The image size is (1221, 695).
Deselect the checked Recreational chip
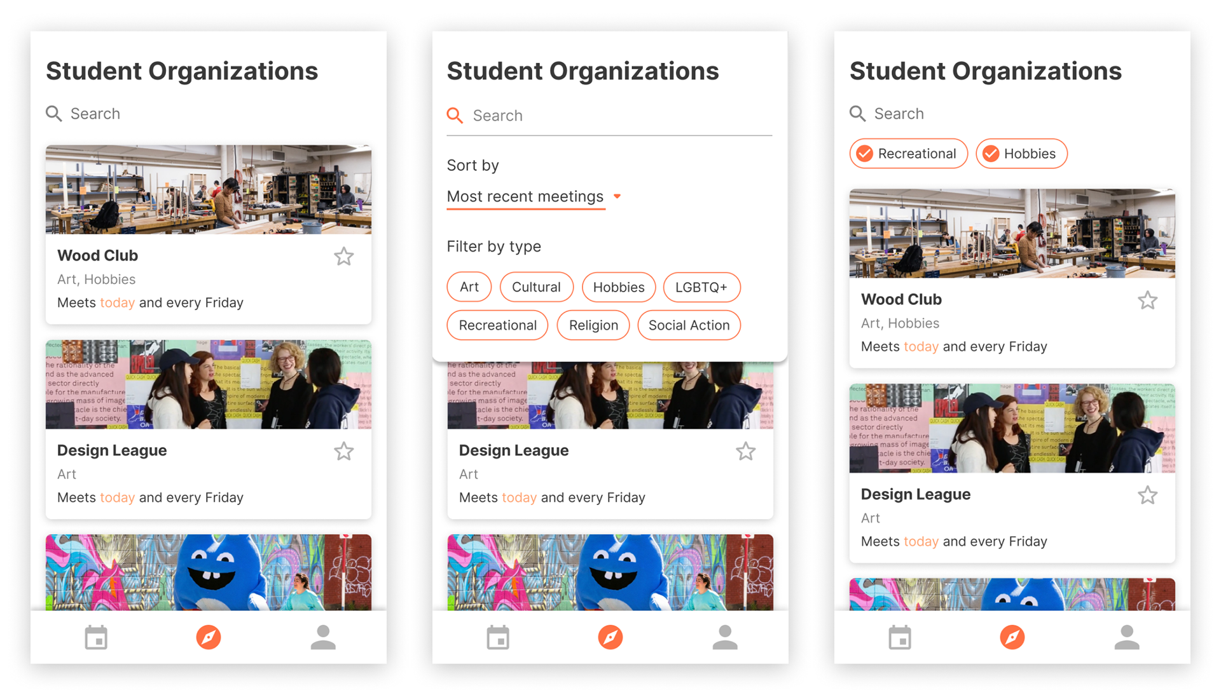[908, 154]
